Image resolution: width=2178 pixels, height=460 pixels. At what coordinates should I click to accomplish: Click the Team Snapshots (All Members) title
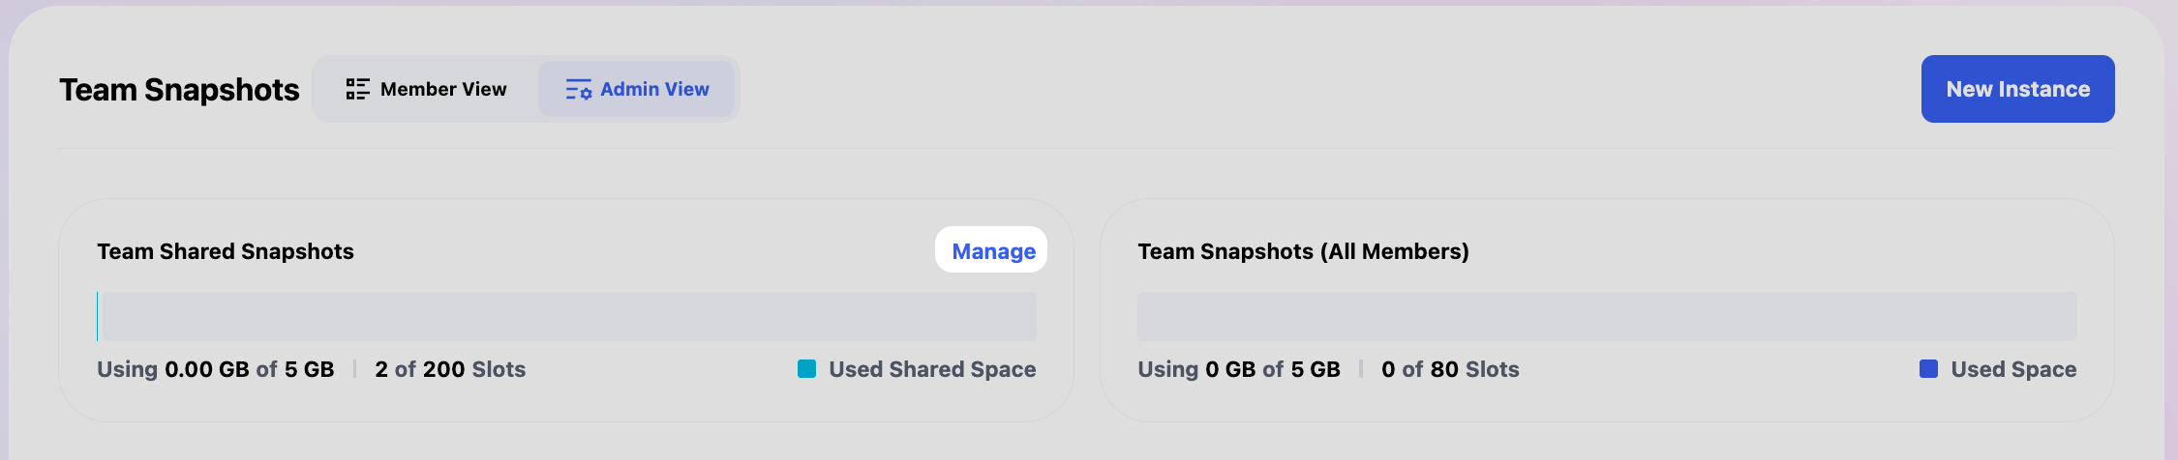[x=1303, y=251]
